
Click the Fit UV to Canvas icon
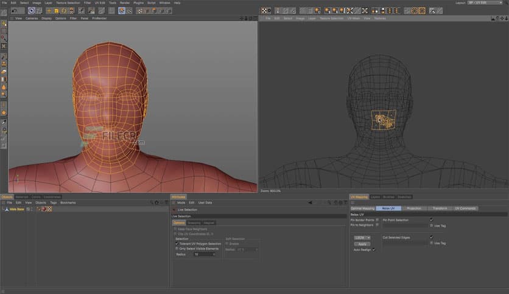point(365,10)
